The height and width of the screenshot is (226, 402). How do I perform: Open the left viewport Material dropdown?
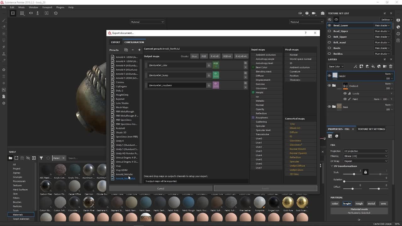147,22
